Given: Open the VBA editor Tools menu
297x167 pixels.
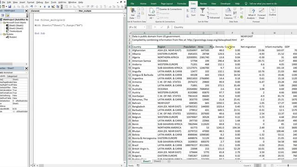Looking at the screenshot, I should pos(54,2).
